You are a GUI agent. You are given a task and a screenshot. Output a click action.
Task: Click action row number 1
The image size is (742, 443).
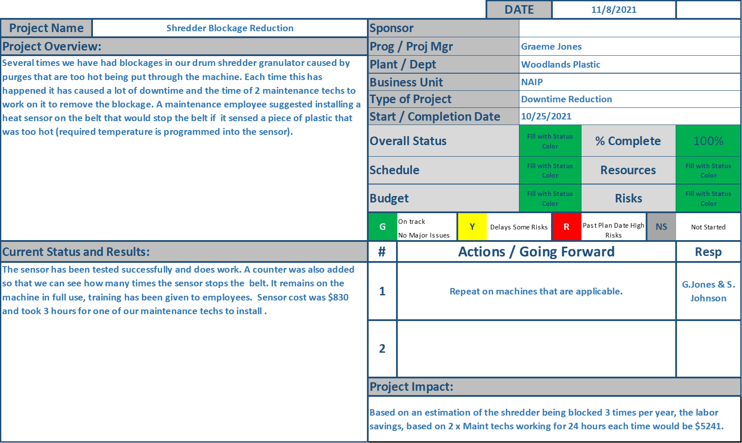point(382,291)
